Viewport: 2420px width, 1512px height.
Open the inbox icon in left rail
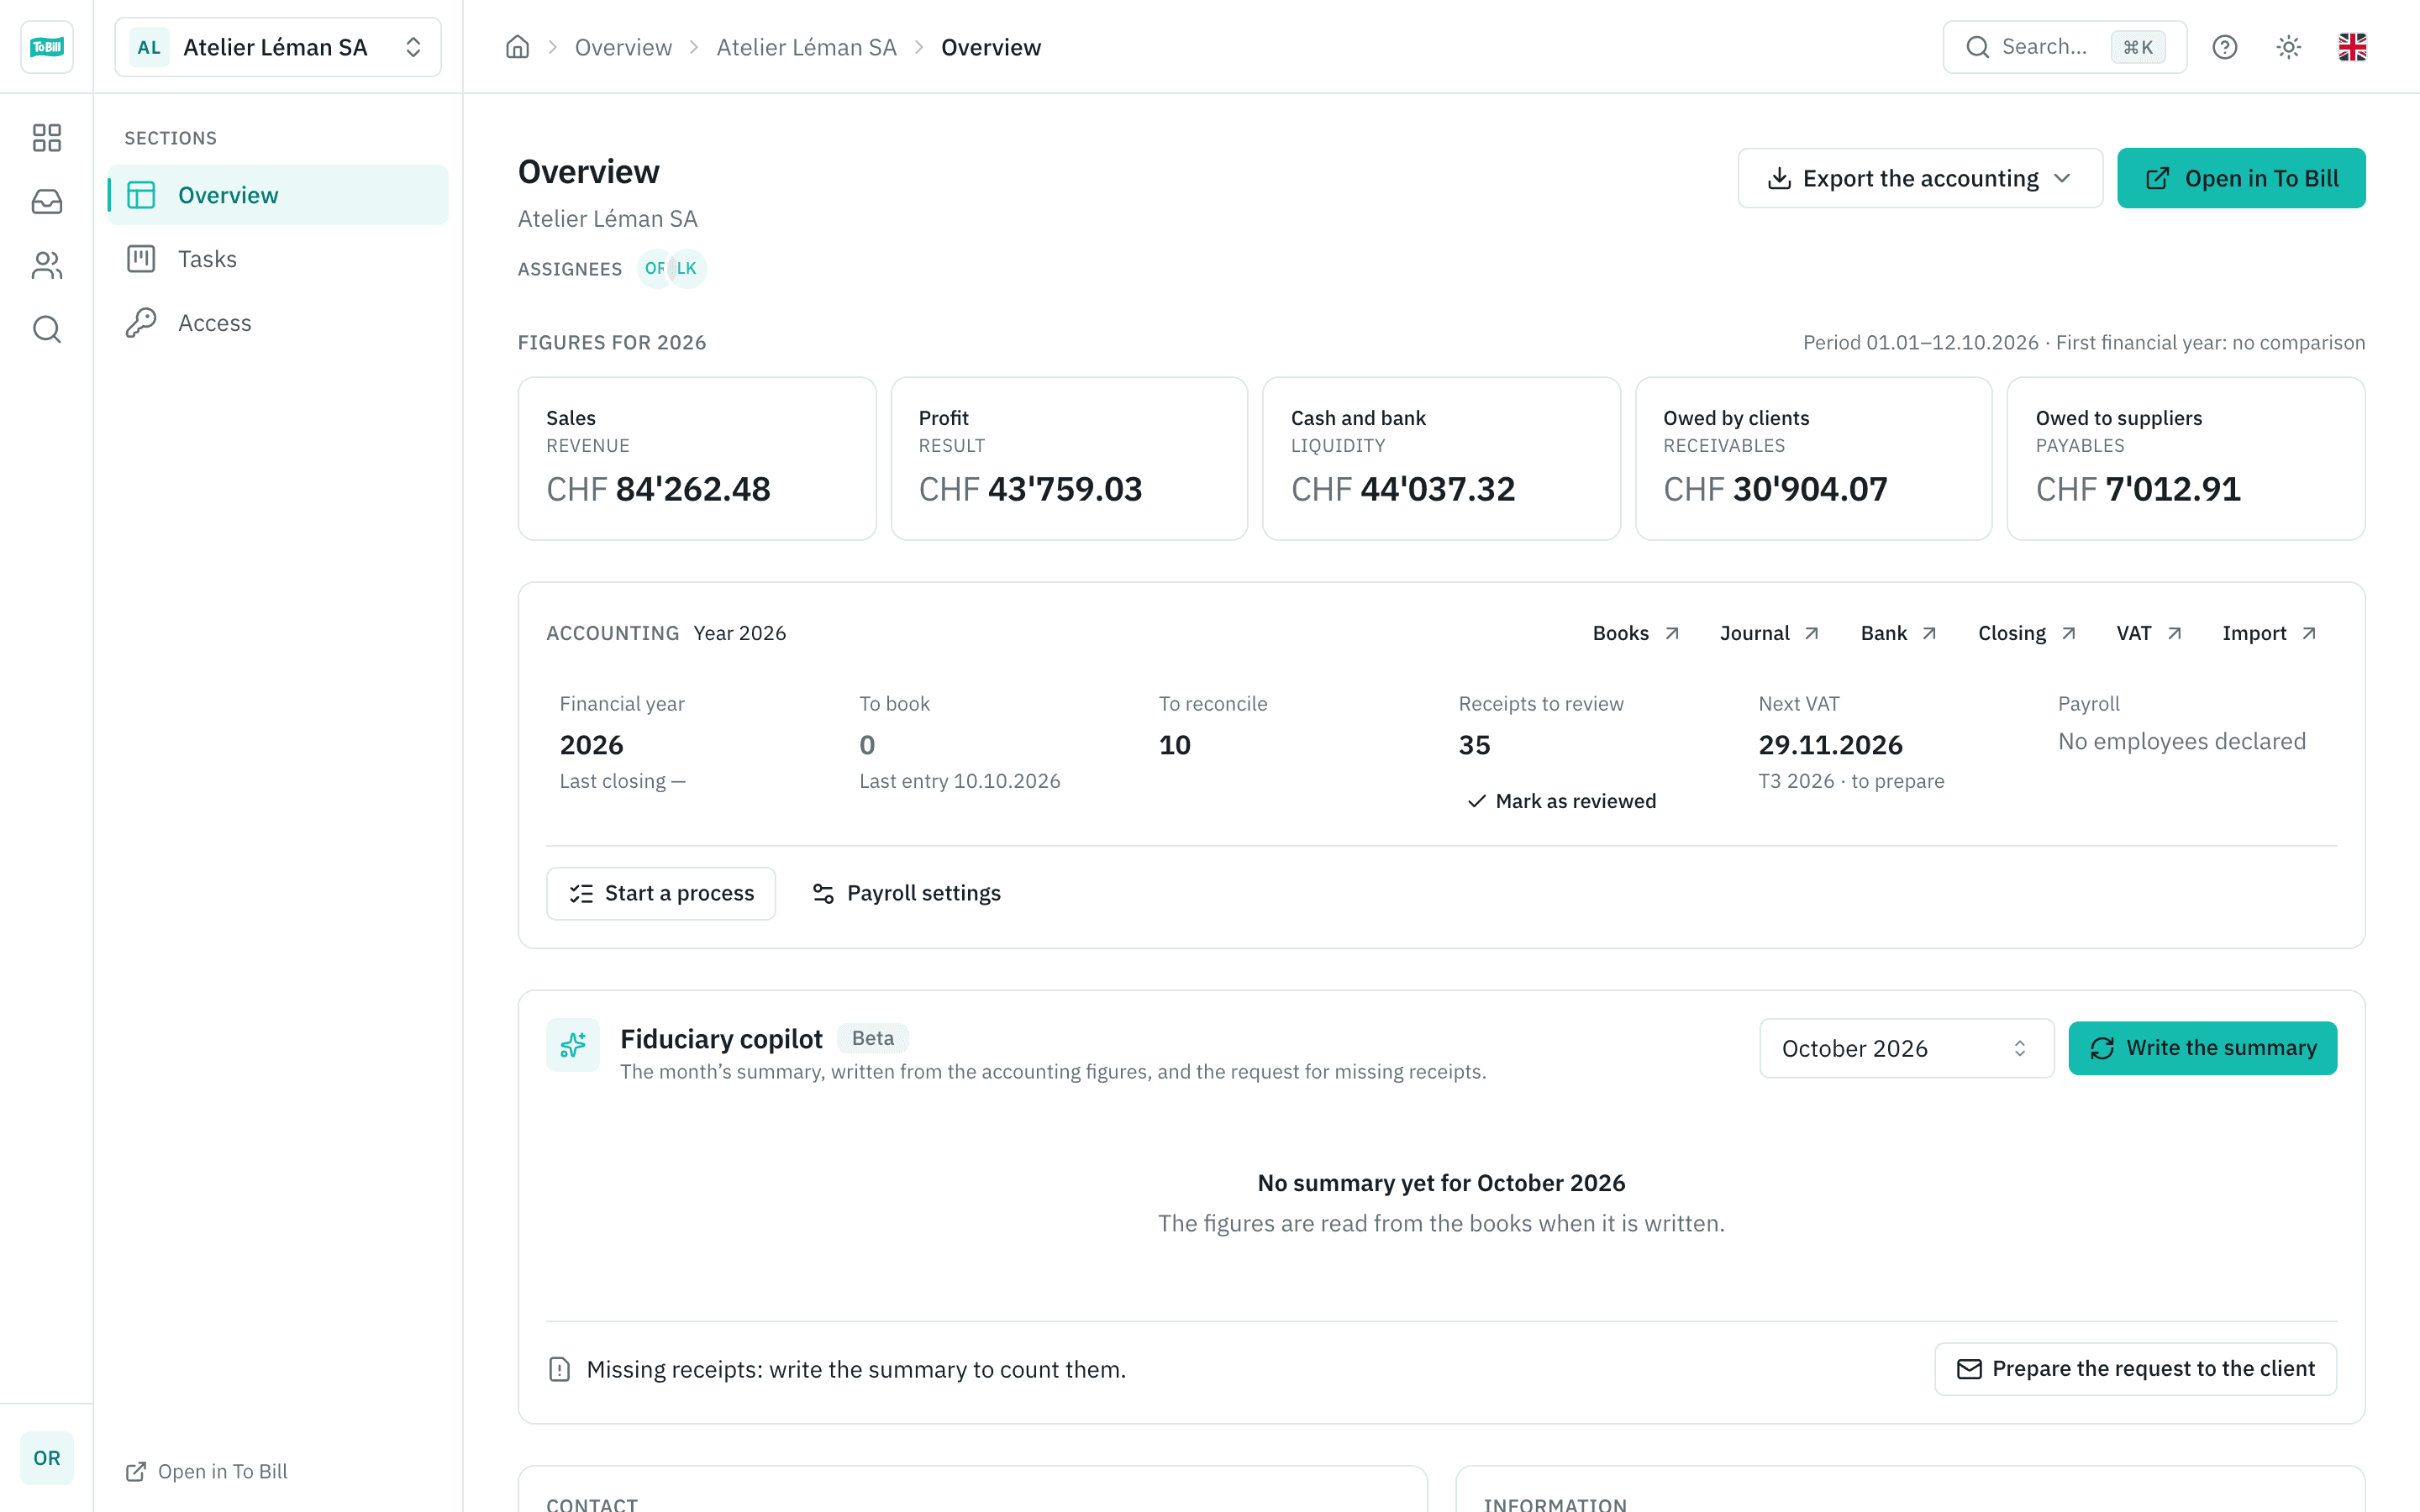pos(46,202)
